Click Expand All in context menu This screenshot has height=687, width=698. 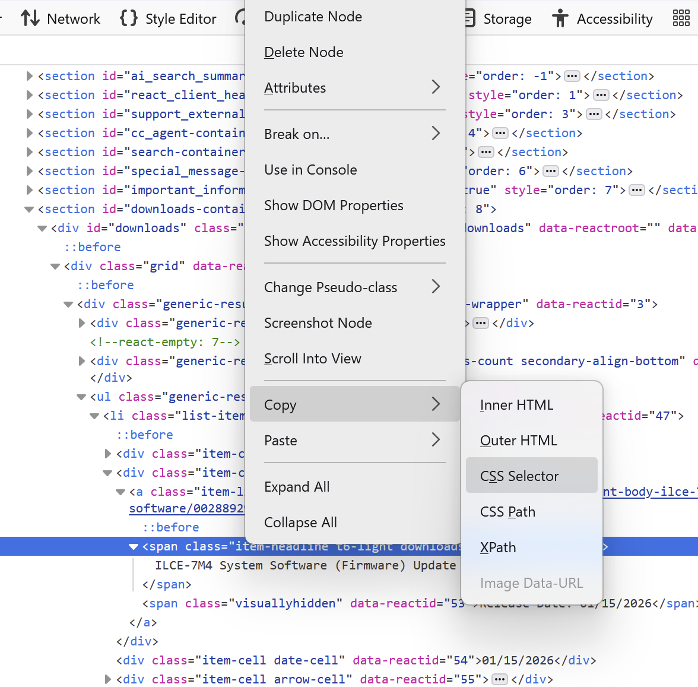click(297, 487)
